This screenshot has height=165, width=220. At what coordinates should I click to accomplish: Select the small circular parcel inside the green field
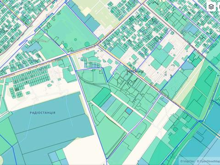pyautogui.click(x=76, y=39)
